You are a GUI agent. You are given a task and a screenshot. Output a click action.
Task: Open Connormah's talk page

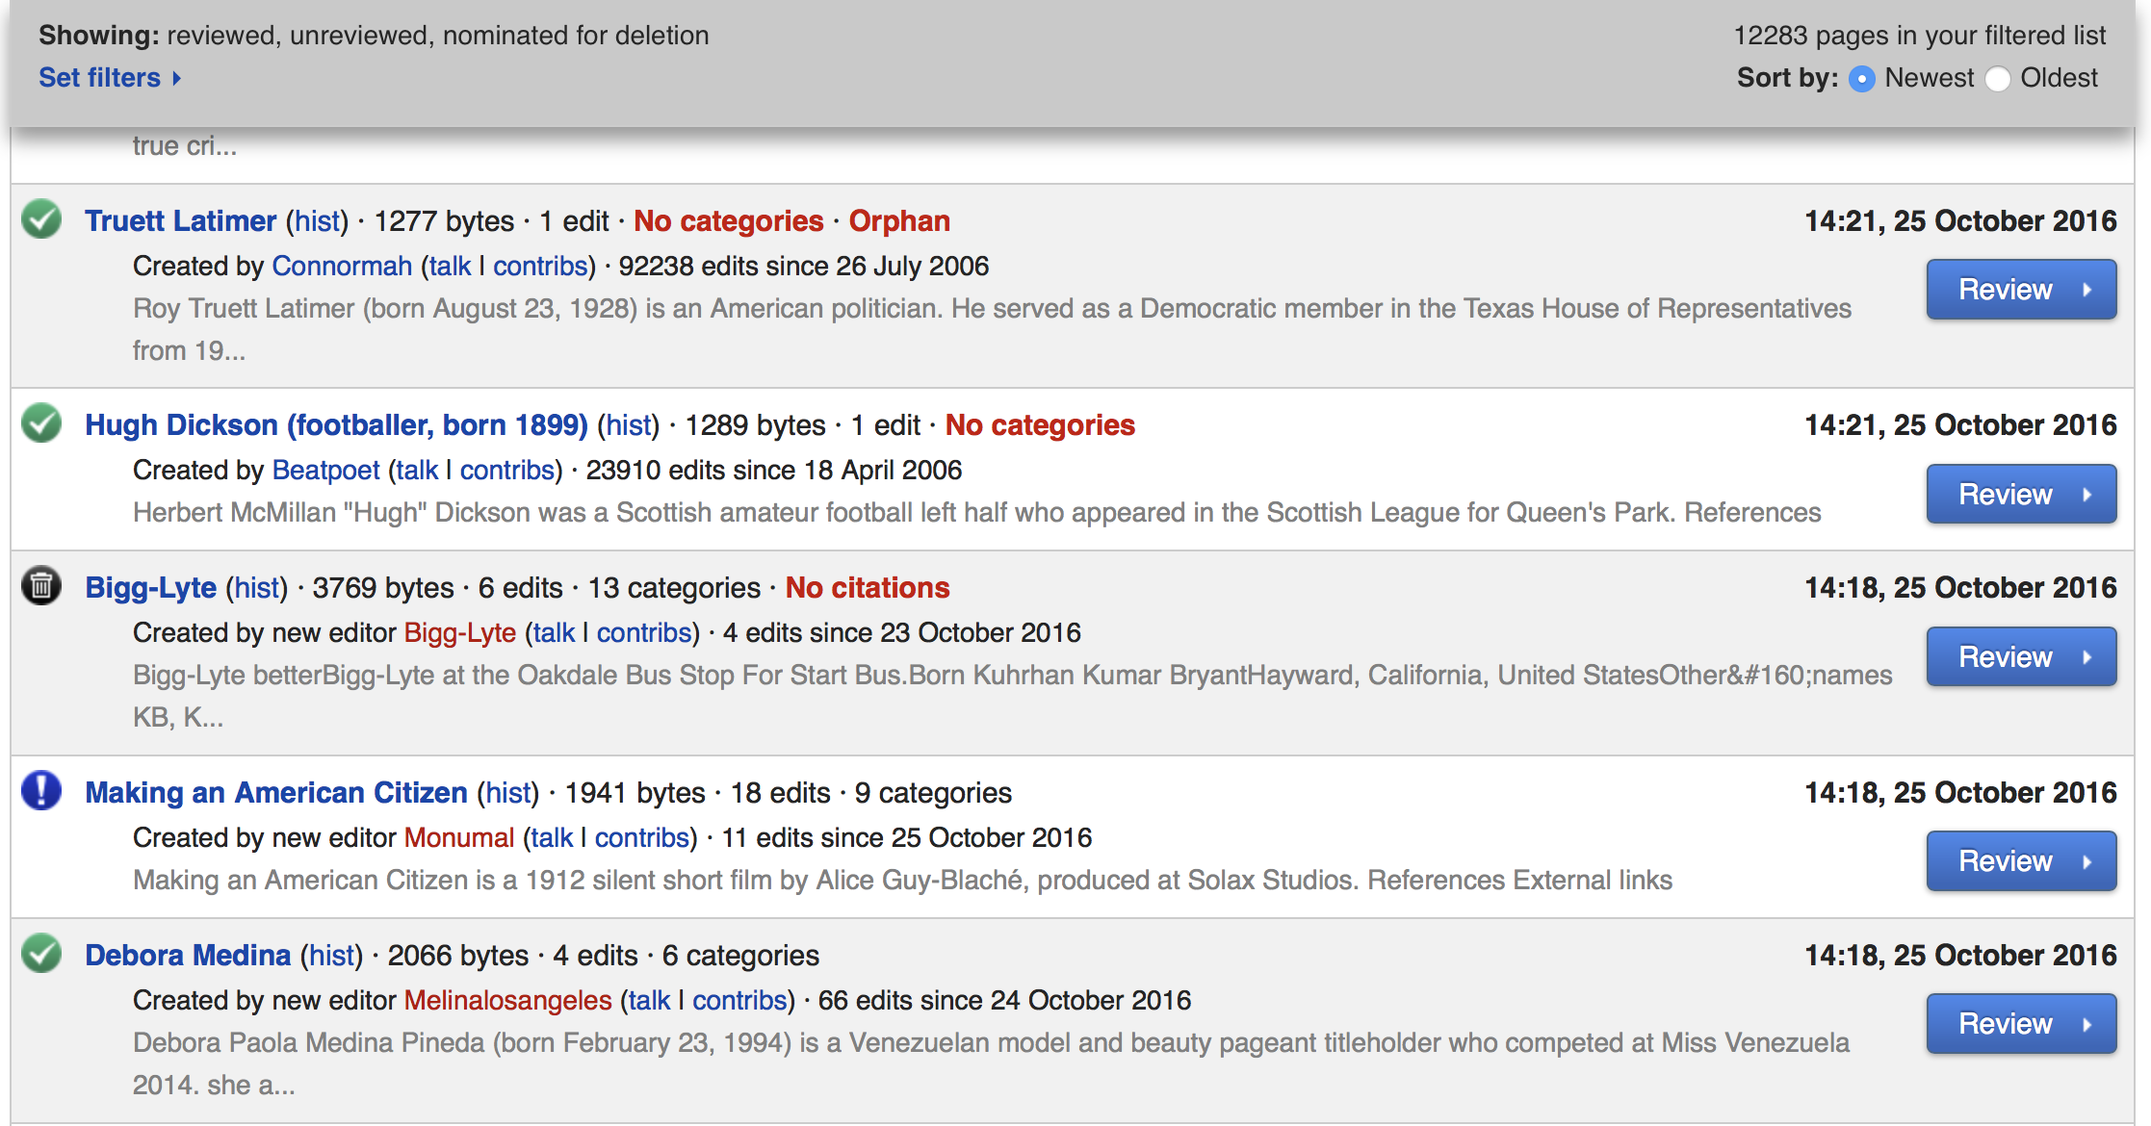[450, 266]
